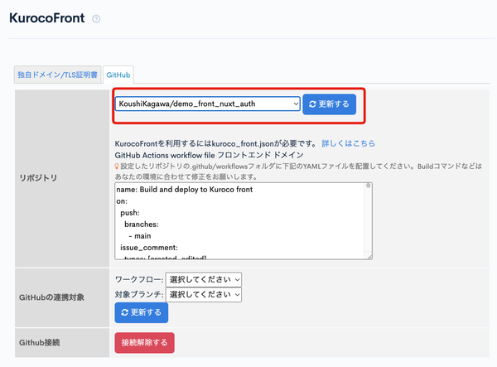Switch to the 独自ドメイン/TLS証明書 tab
This screenshot has width=497, height=367.
pyautogui.click(x=57, y=75)
